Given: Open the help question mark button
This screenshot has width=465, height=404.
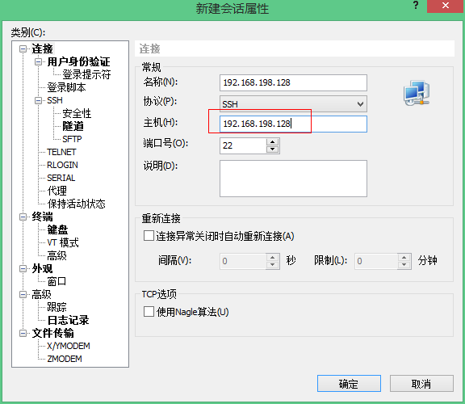Looking at the screenshot, I should tap(416, 5).
